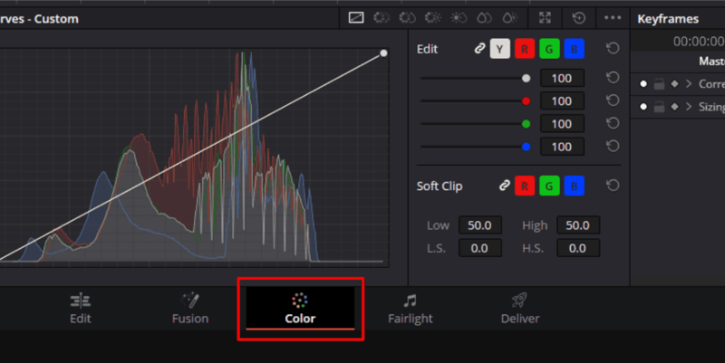The height and width of the screenshot is (363, 725).
Task: Switch to Hue vs Sat curve
Action: (407, 18)
